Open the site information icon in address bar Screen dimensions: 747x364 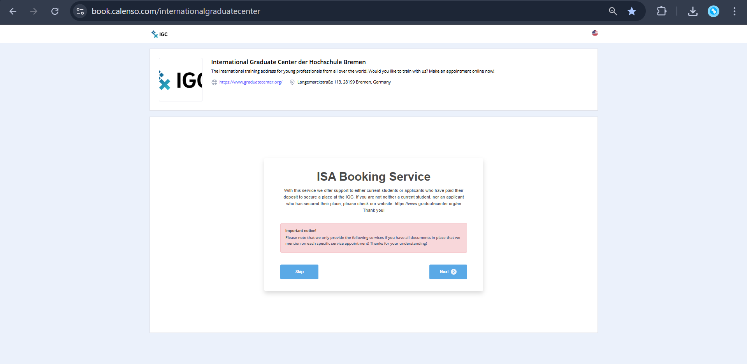click(x=80, y=11)
